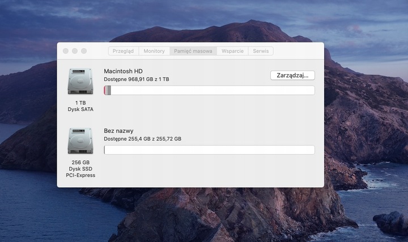Click the Bez nazwy storage usage bar

coord(209,150)
